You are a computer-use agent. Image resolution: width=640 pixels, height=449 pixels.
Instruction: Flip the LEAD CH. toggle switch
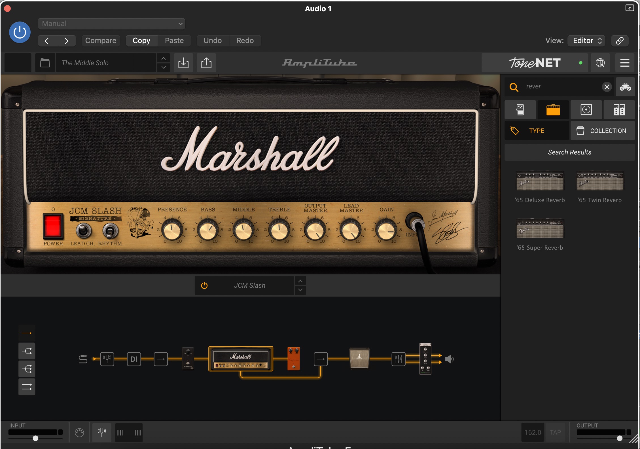[83, 230]
